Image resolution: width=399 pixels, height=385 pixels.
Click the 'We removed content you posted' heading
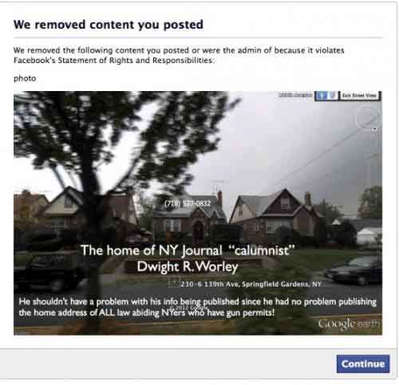(109, 25)
